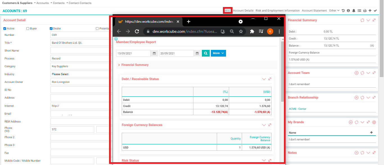This screenshot has width=384, height=165.
Task: Collapse the Risk Status panel
Action: (x=264, y=160)
